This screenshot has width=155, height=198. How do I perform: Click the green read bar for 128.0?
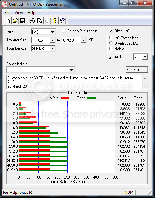tap(44, 142)
